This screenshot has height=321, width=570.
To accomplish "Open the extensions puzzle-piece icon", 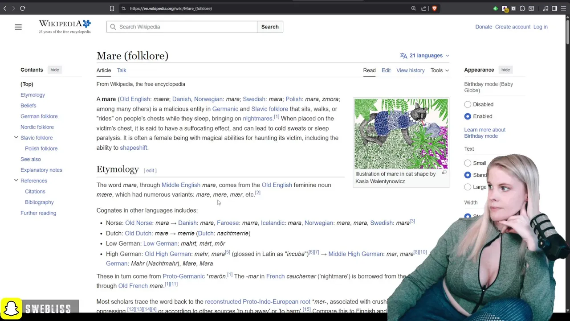I will [523, 8].
